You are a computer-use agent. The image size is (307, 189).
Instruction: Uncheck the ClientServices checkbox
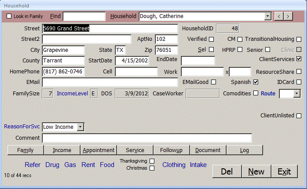click(x=299, y=58)
